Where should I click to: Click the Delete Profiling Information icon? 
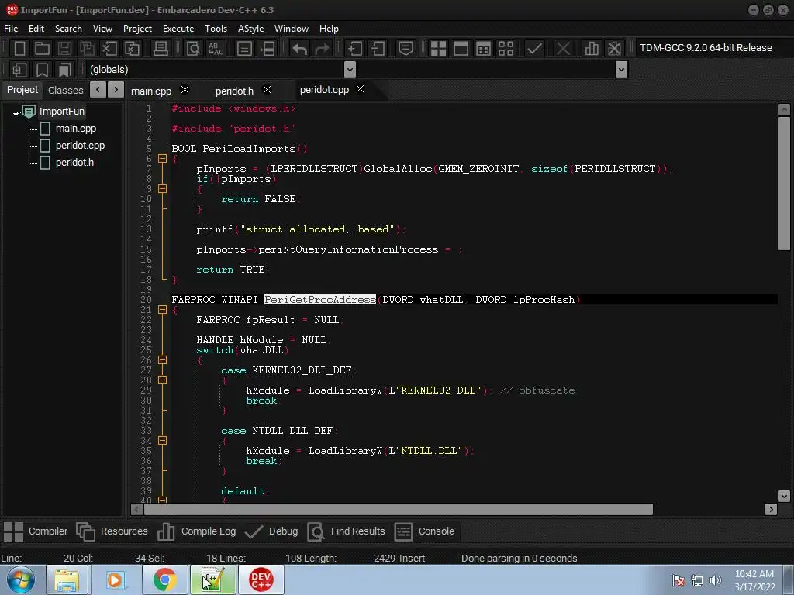tap(614, 49)
